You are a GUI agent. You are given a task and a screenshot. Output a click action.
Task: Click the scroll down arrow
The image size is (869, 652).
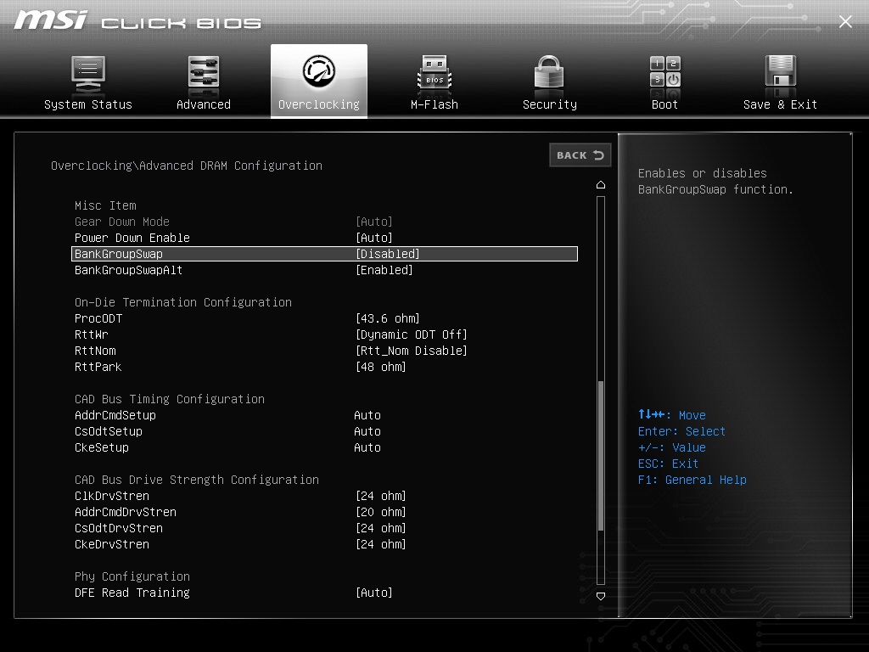point(601,597)
